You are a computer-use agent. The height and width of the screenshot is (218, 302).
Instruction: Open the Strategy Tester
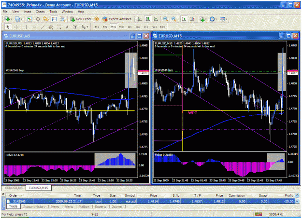pyautogui.click(x=62, y=19)
